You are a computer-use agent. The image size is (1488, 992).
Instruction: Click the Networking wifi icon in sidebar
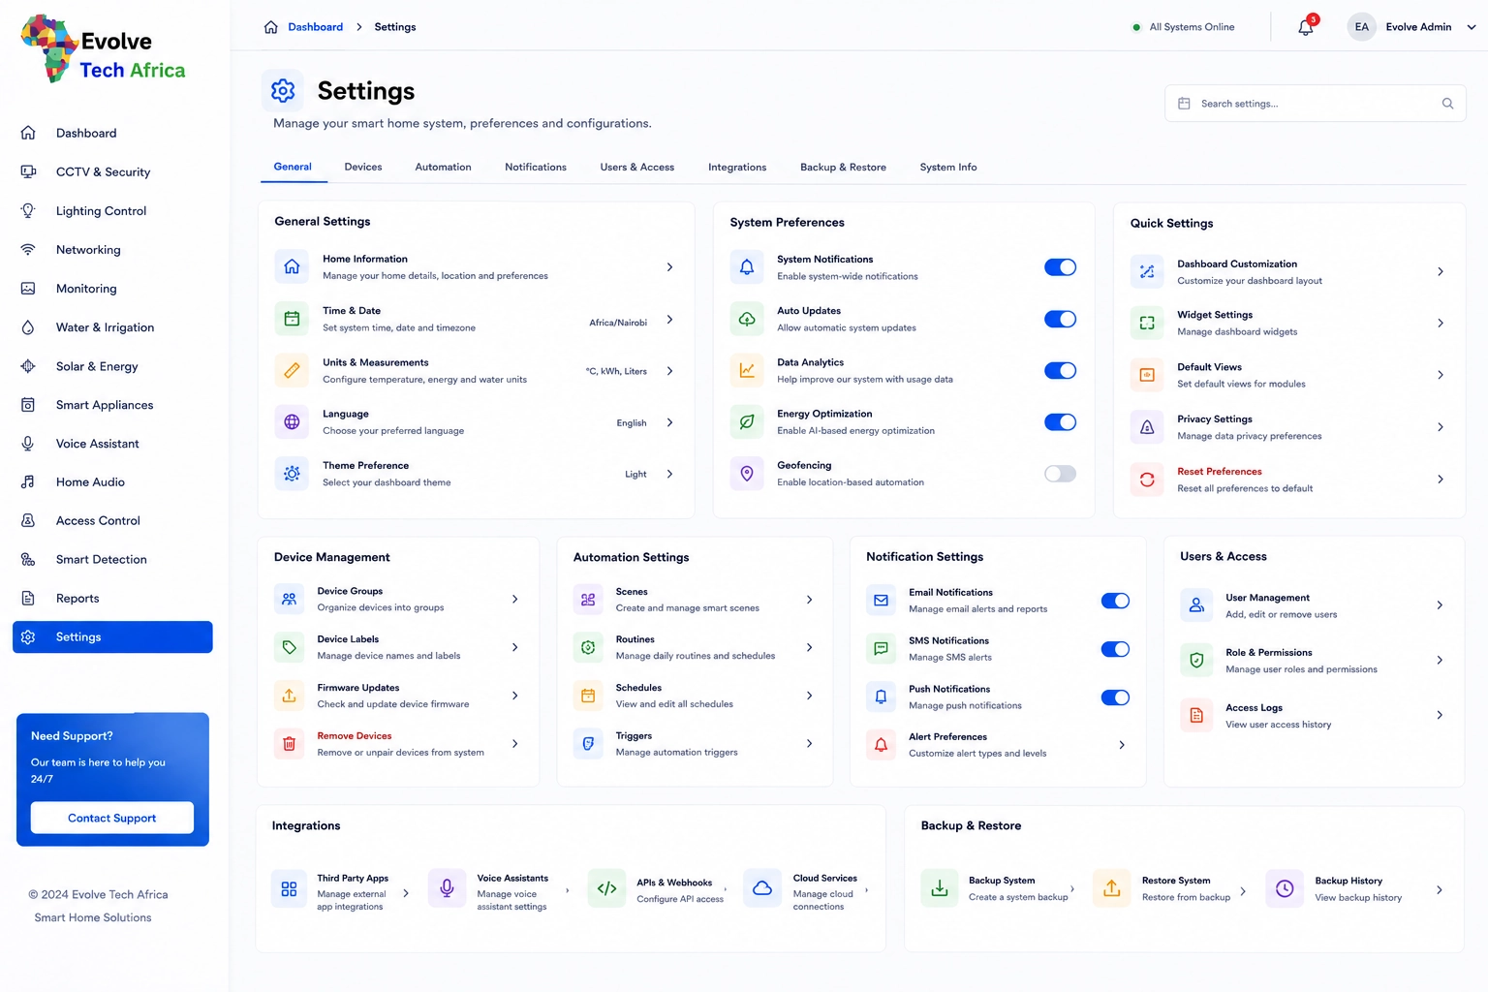click(x=28, y=249)
